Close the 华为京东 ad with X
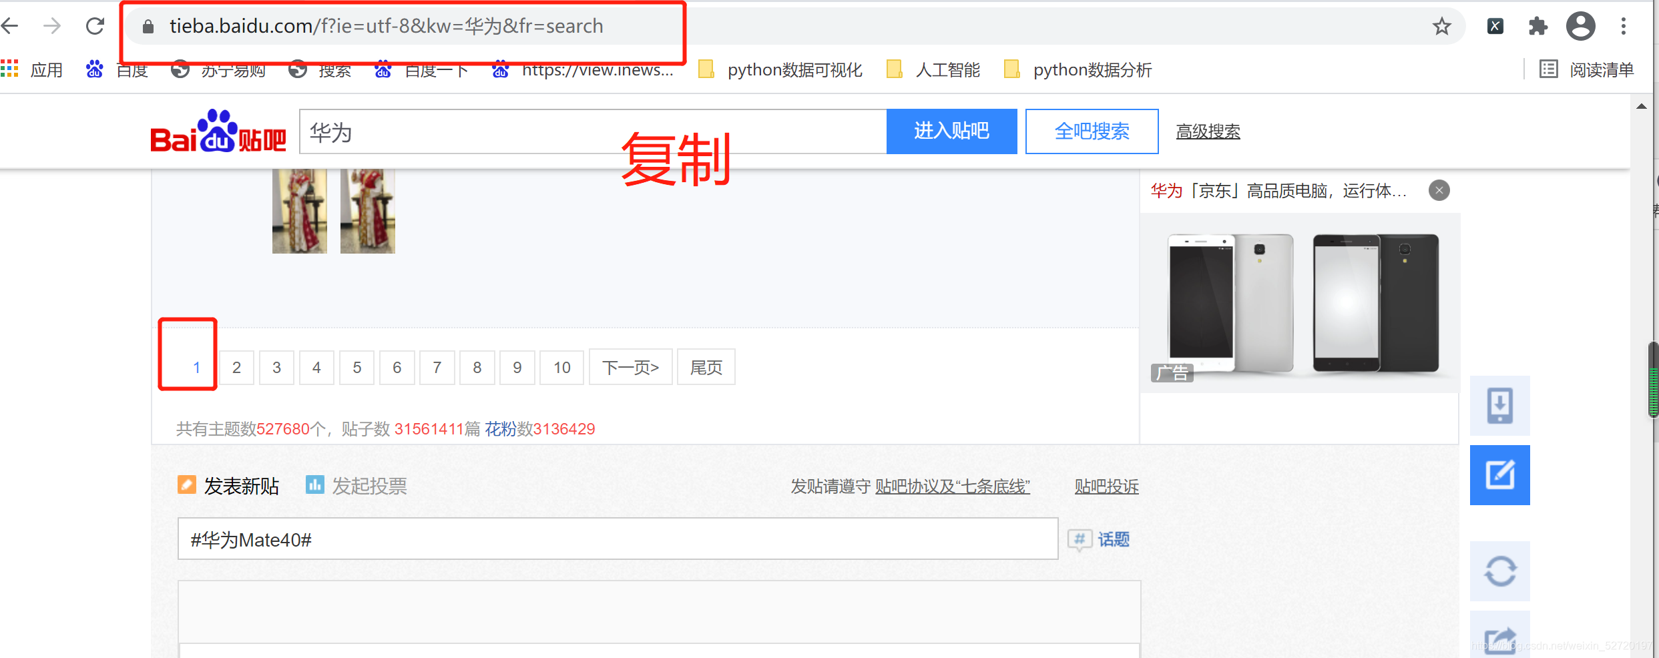The width and height of the screenshot is (1659, 658). tap(1439, 191)
